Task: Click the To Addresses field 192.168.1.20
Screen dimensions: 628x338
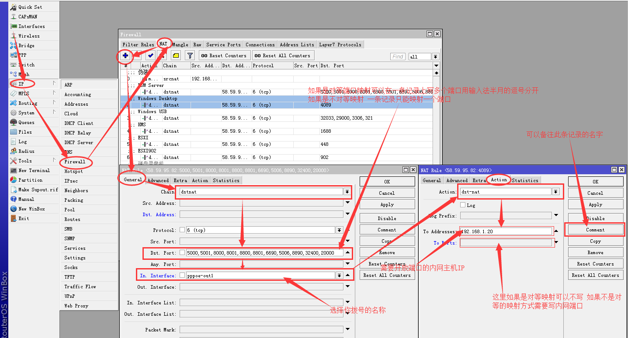Action: coord(507,231)
